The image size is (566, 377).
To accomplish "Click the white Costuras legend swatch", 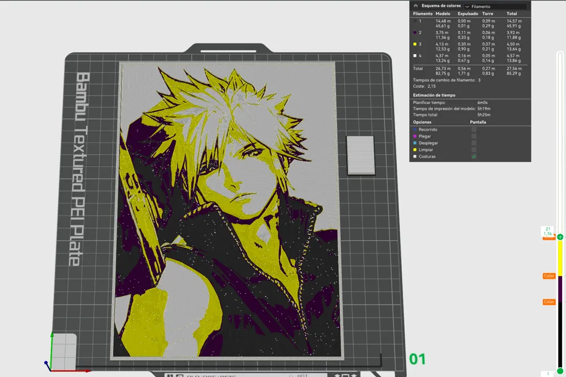I will pyautogui.click(x=415, y=157).
